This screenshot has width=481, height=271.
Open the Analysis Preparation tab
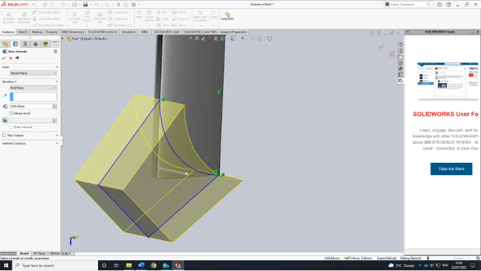point(234,32)
